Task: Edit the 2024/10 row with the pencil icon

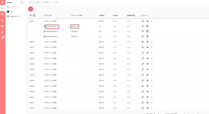Action: (x=143, y=53)
